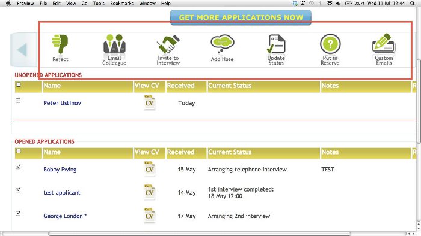Click Get More Applications Now button
The width and height of the screenshot is (421, 236).
241,17
